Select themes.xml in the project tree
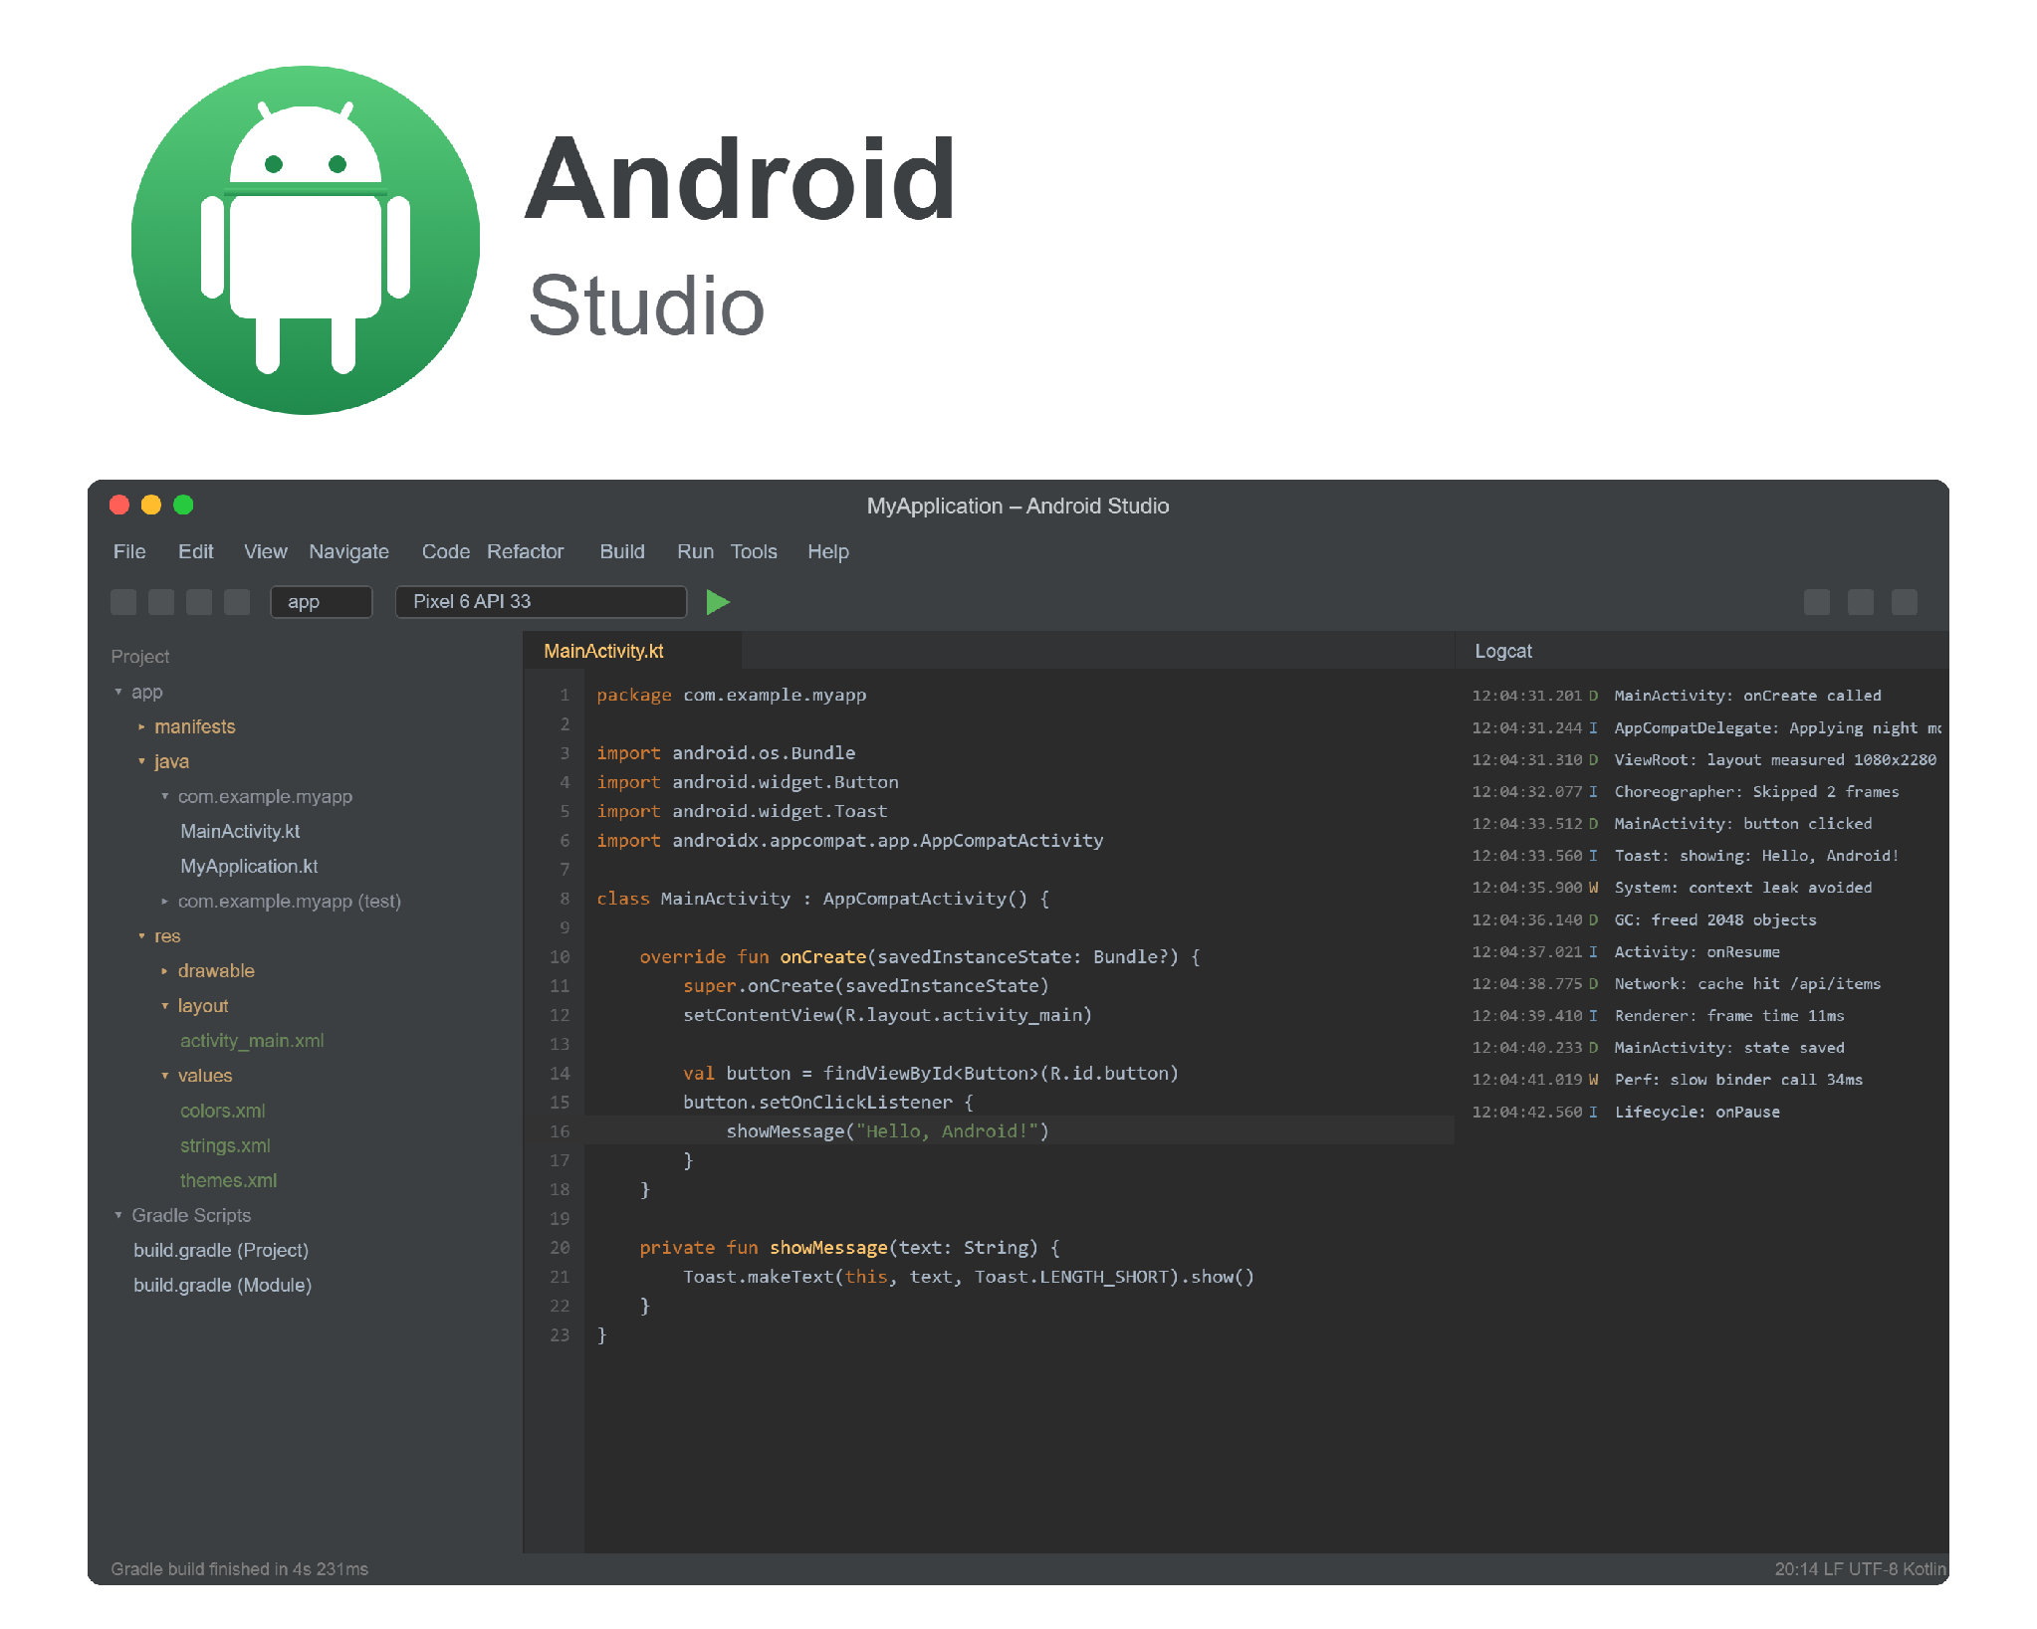2037x1629 pixels. pos(228,1180)
